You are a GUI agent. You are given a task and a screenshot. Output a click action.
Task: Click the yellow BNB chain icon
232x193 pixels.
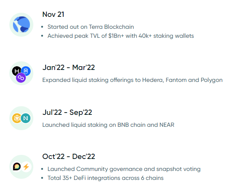tap(17, 118)
